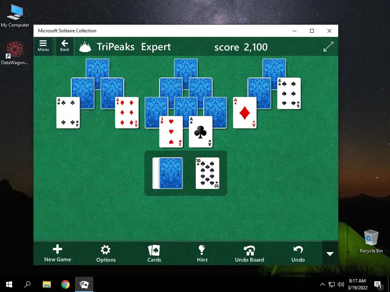Show hidden system tray icons

(x=322, y=284)
